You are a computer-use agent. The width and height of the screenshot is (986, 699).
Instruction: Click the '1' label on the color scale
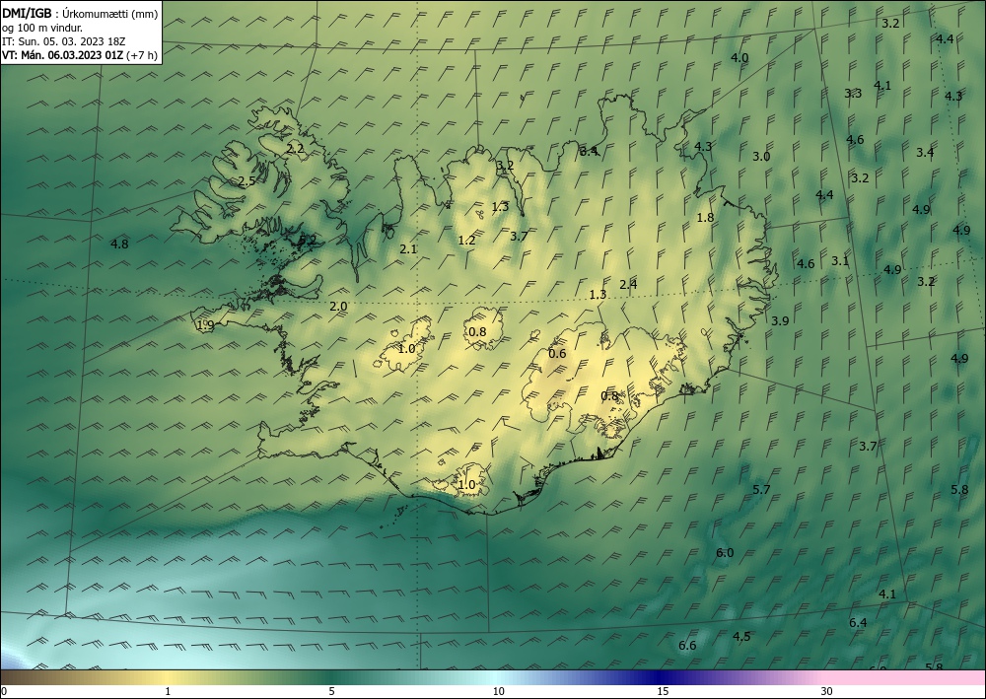tap(168, 692)
